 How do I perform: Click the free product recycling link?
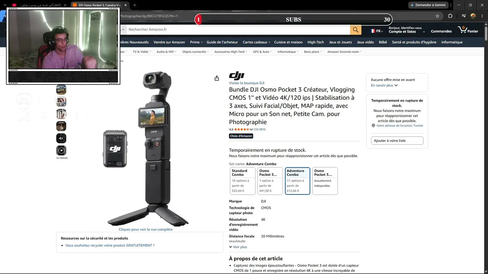pos(110,245)
